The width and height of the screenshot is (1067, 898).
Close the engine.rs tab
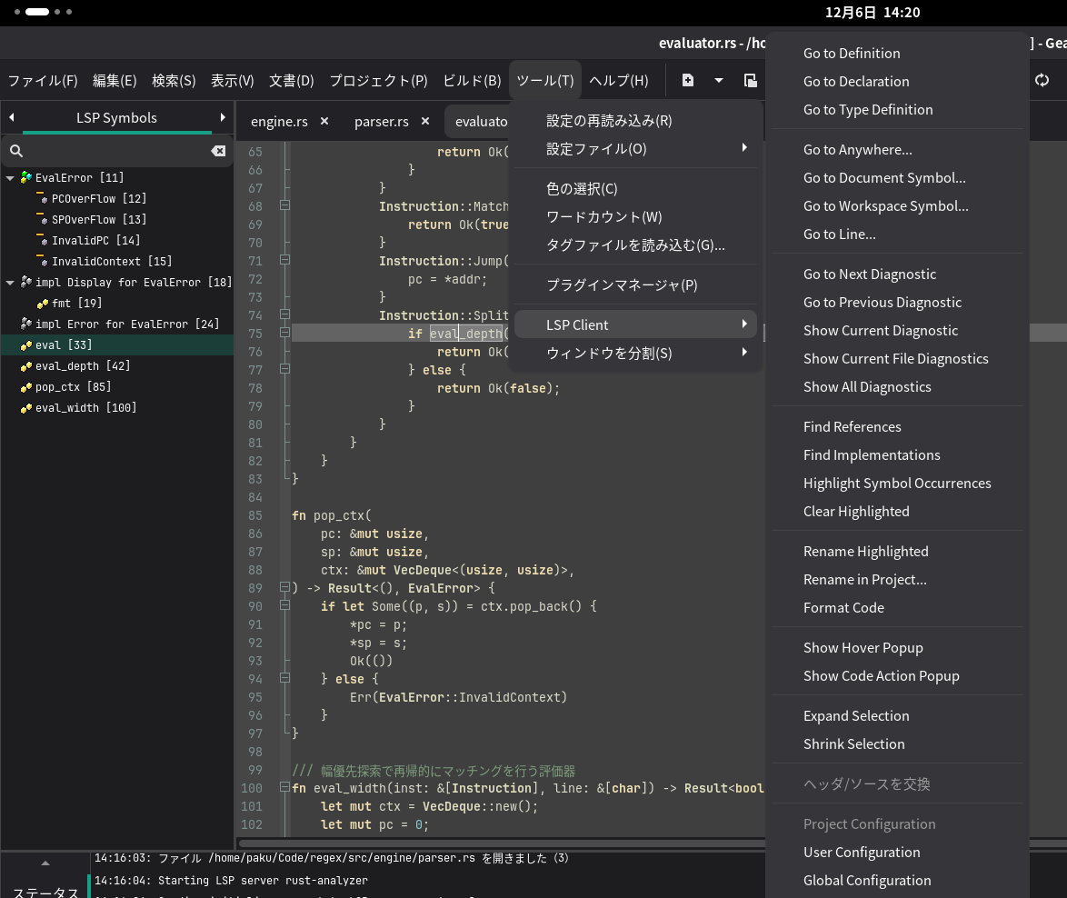click(x=324, y=121)
